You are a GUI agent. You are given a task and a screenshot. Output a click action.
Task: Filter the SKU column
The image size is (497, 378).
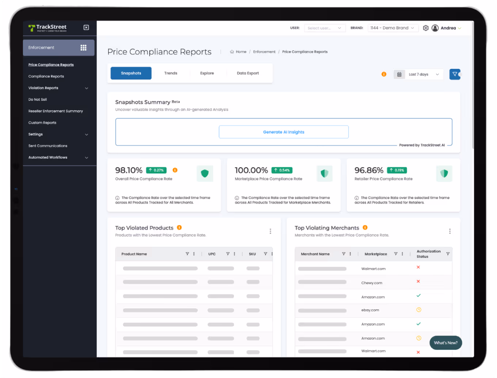(x=266, y=254)
